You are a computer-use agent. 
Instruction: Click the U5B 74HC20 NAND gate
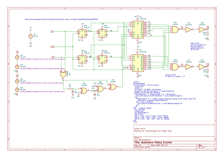point(175,67)
